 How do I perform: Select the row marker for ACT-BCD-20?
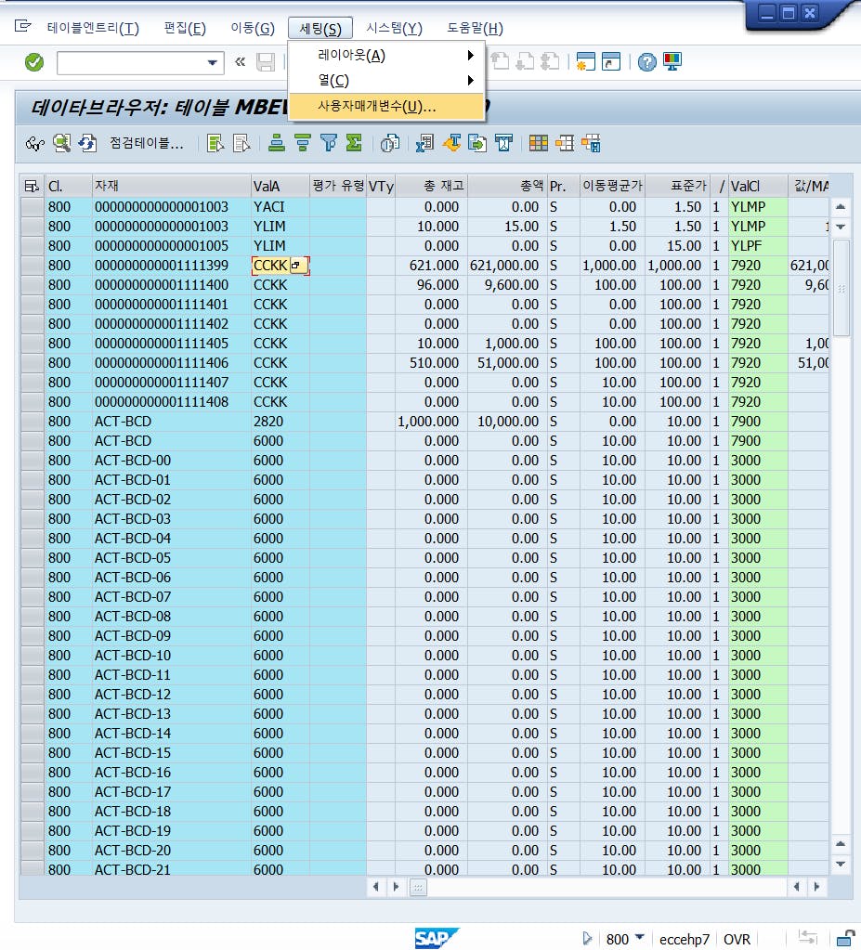pos(33,851)
